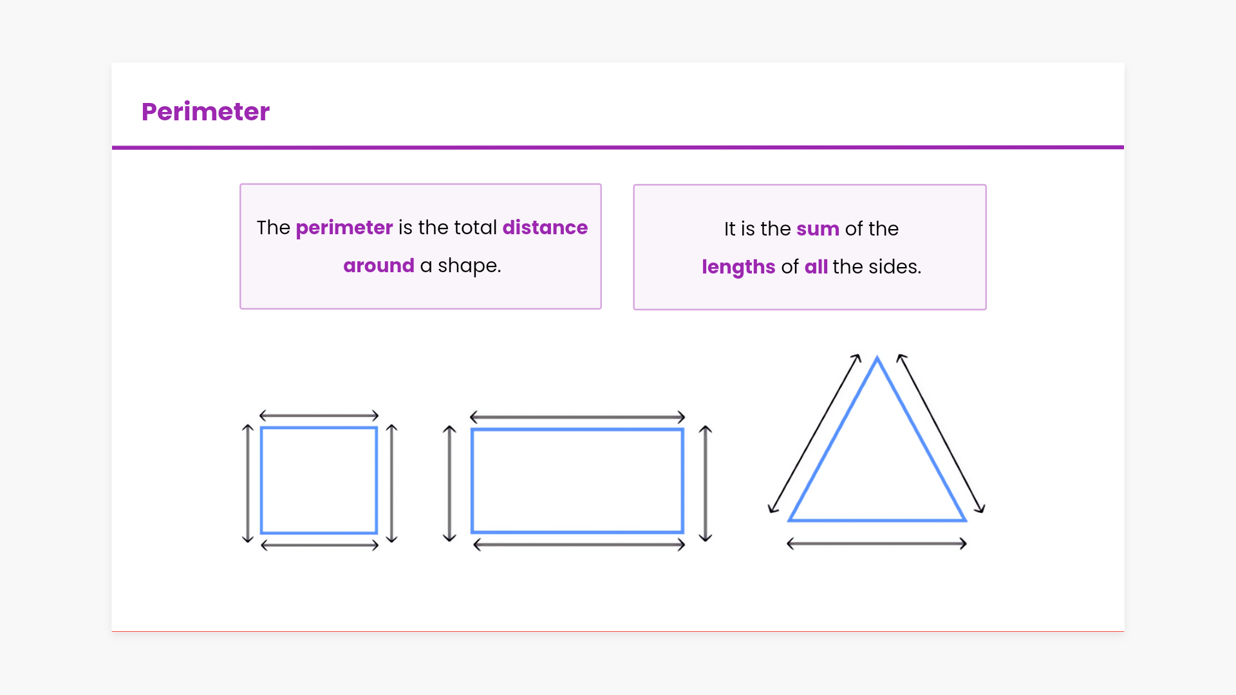Screen dimensions: 1236x695
Task: Click the bold word 'around'
Action: click(379, 266)
